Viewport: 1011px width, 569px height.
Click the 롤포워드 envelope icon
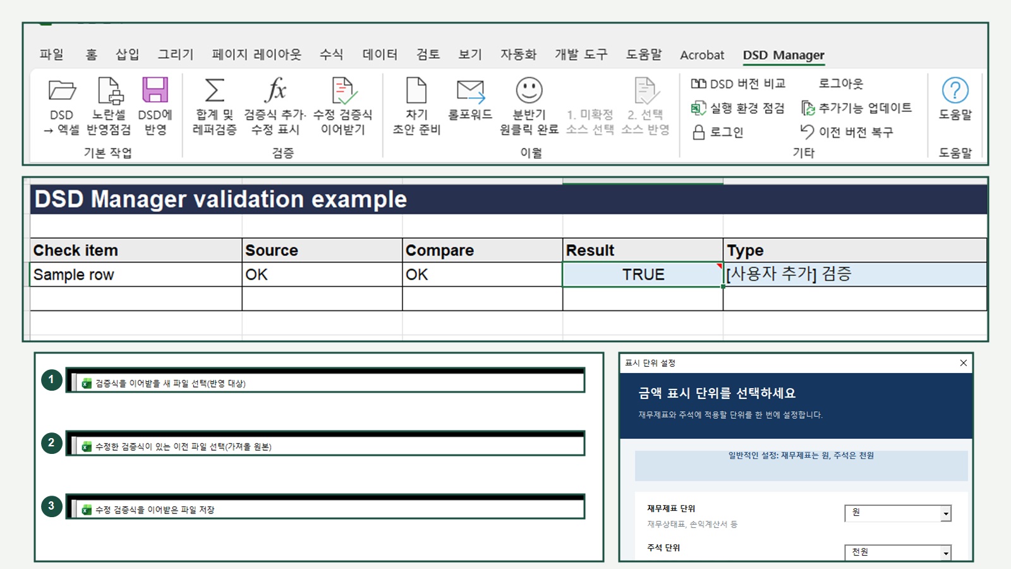(x=470, y=91)
